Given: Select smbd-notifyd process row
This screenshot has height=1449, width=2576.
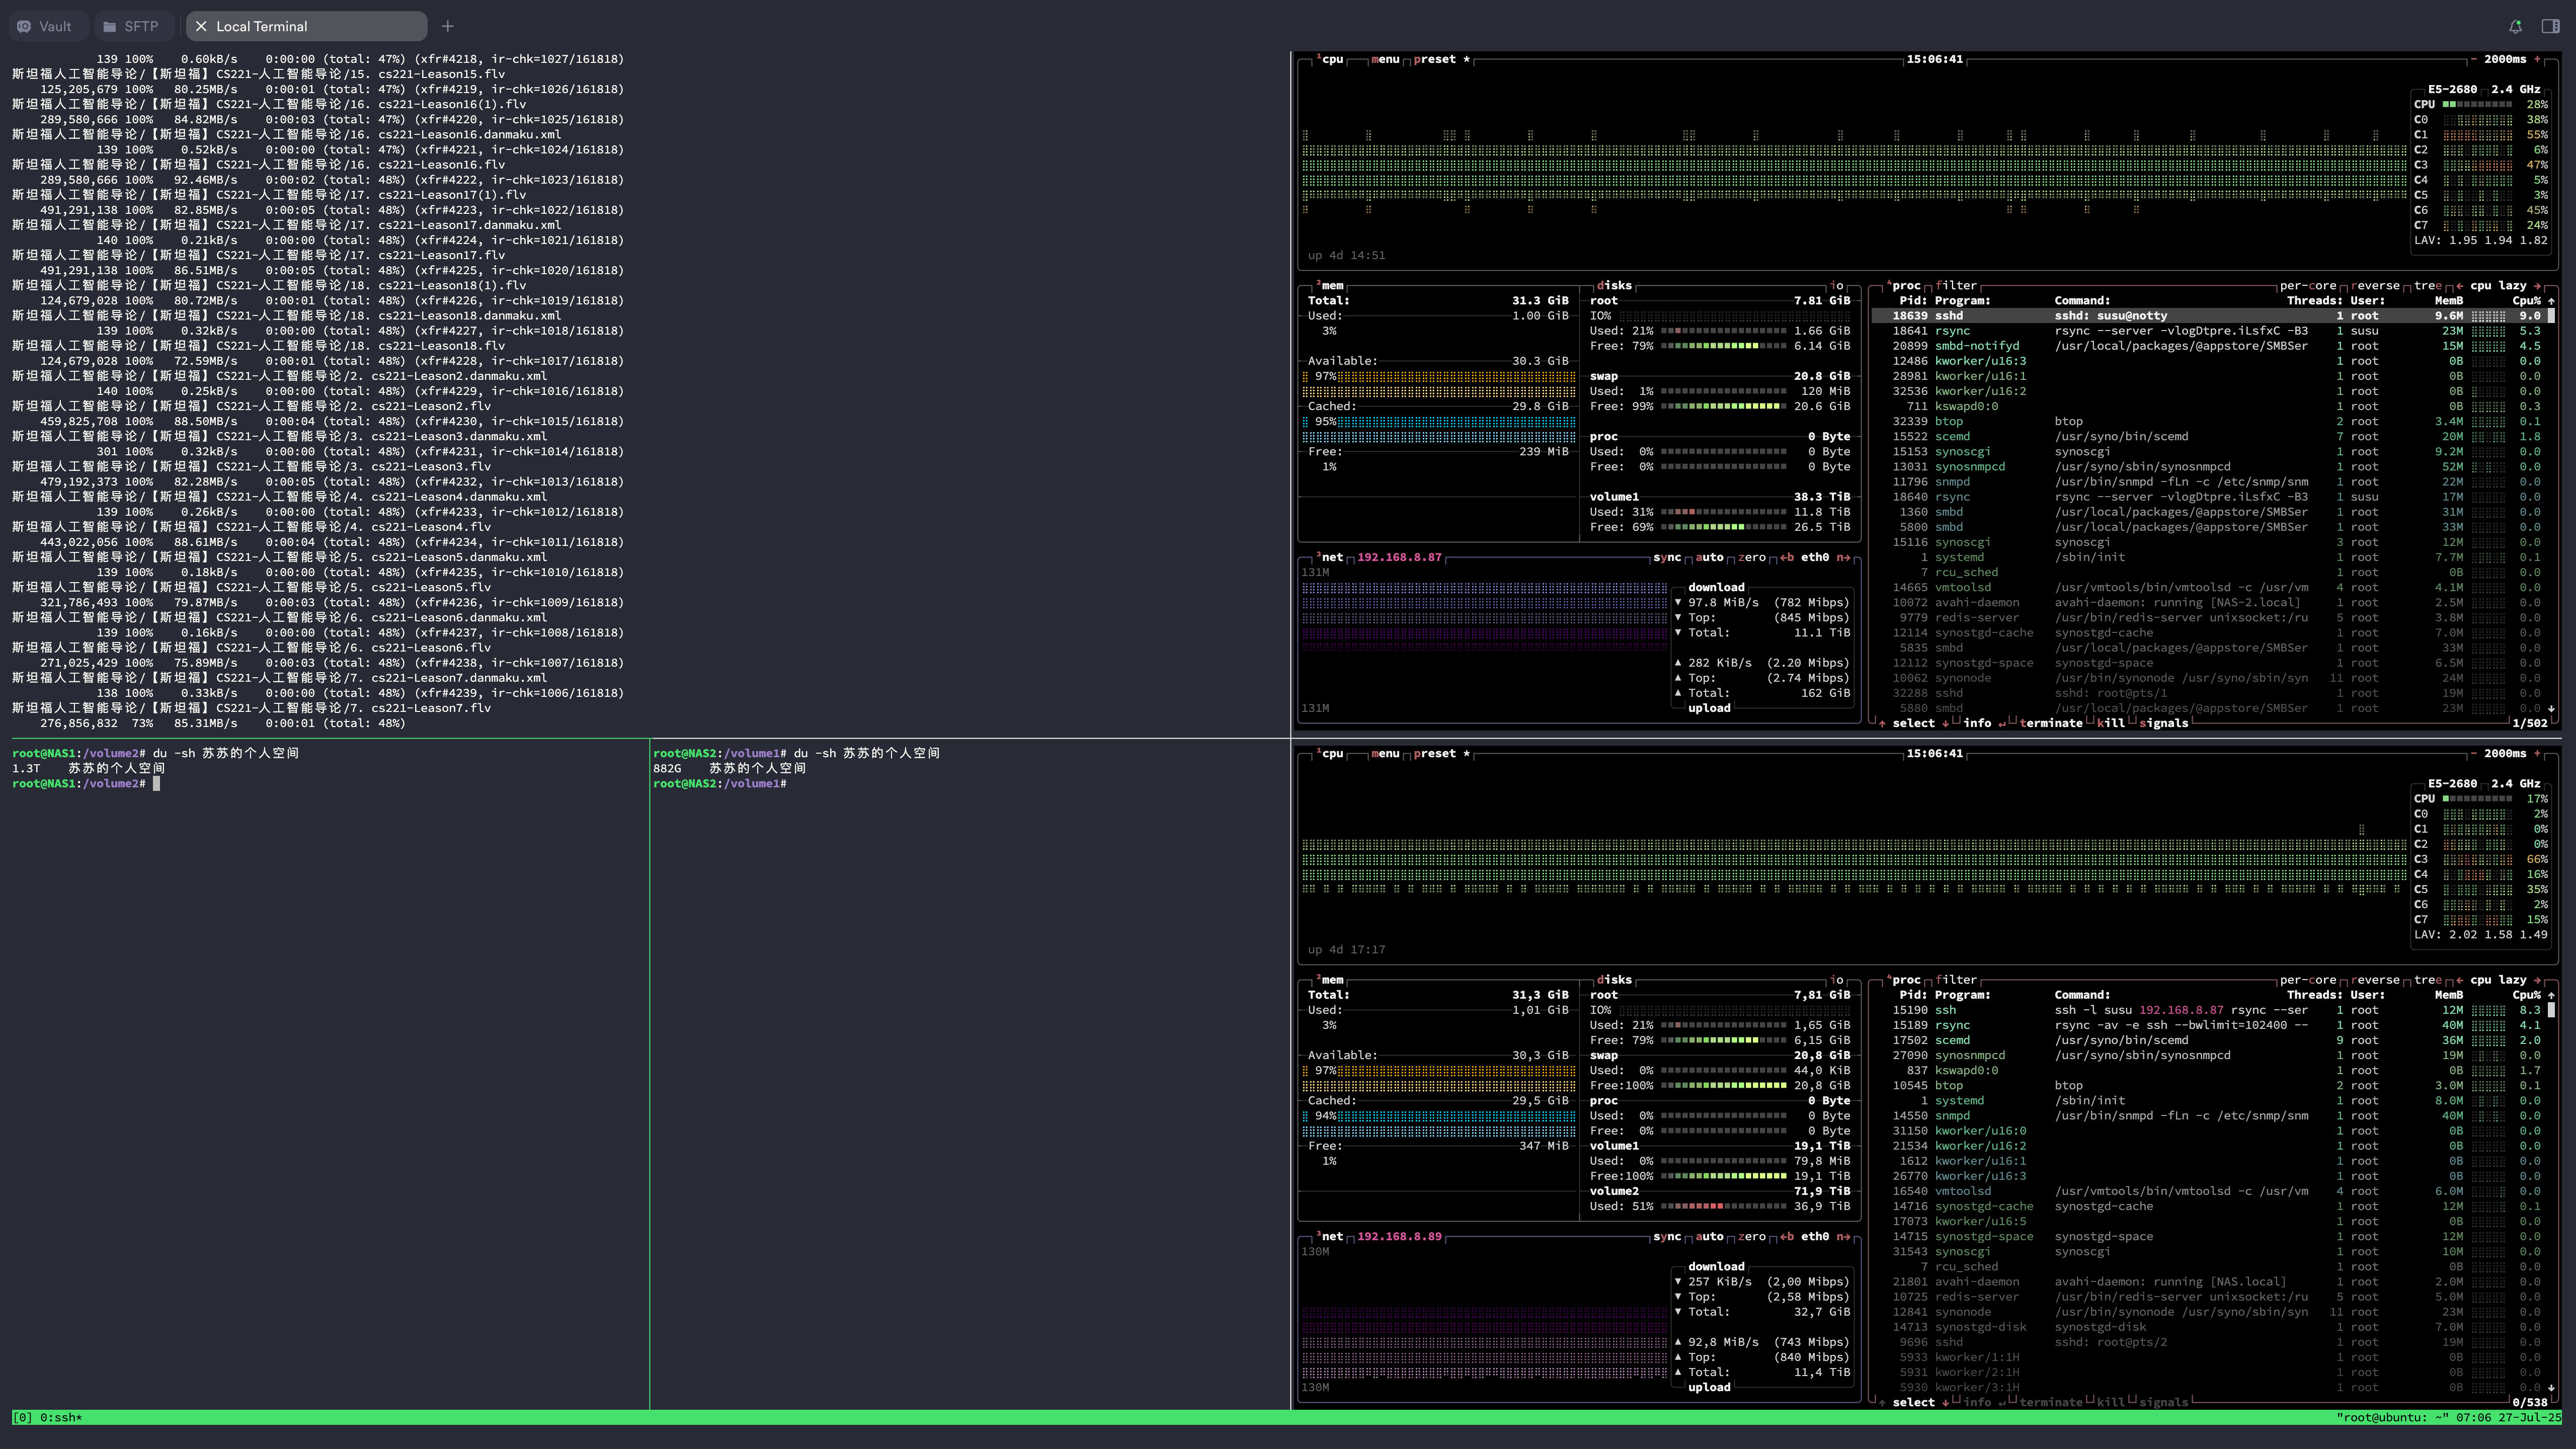Looking at the screenshot, I should coord(2208,345).
